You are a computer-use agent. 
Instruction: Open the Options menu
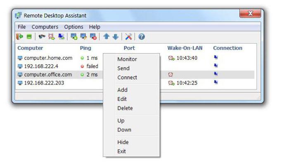73,27
